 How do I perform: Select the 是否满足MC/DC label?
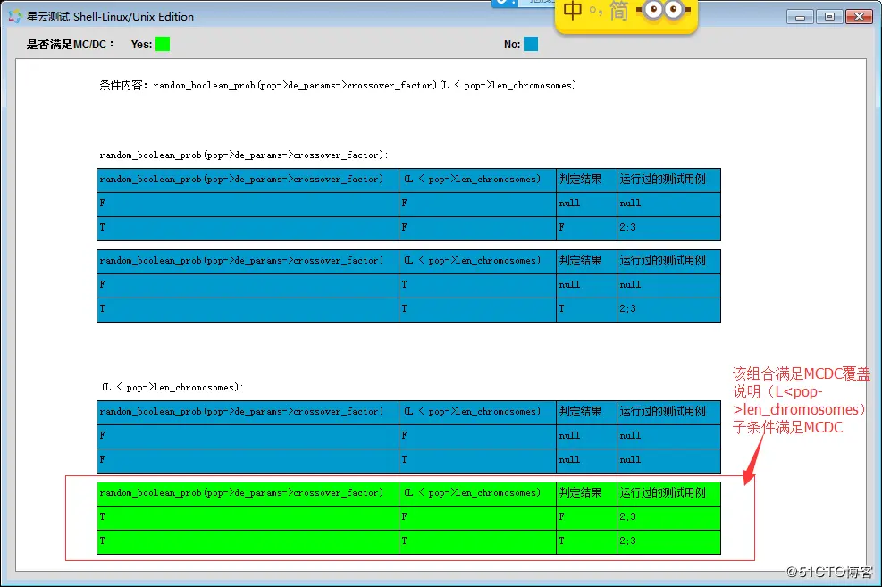click(x=71, y=45)
